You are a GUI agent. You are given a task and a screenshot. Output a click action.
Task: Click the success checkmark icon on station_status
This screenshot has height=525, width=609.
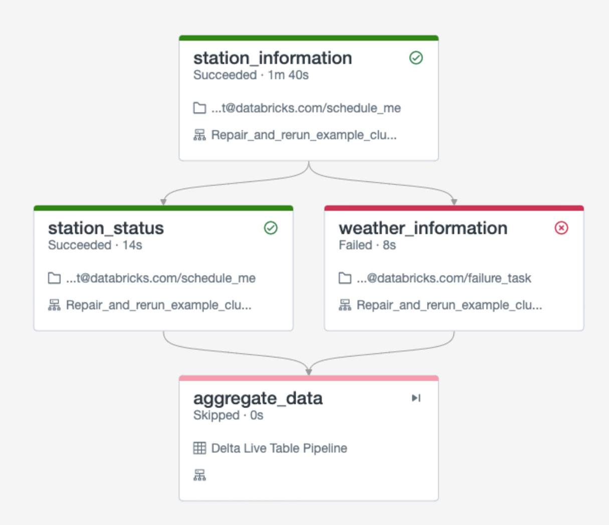271,228
